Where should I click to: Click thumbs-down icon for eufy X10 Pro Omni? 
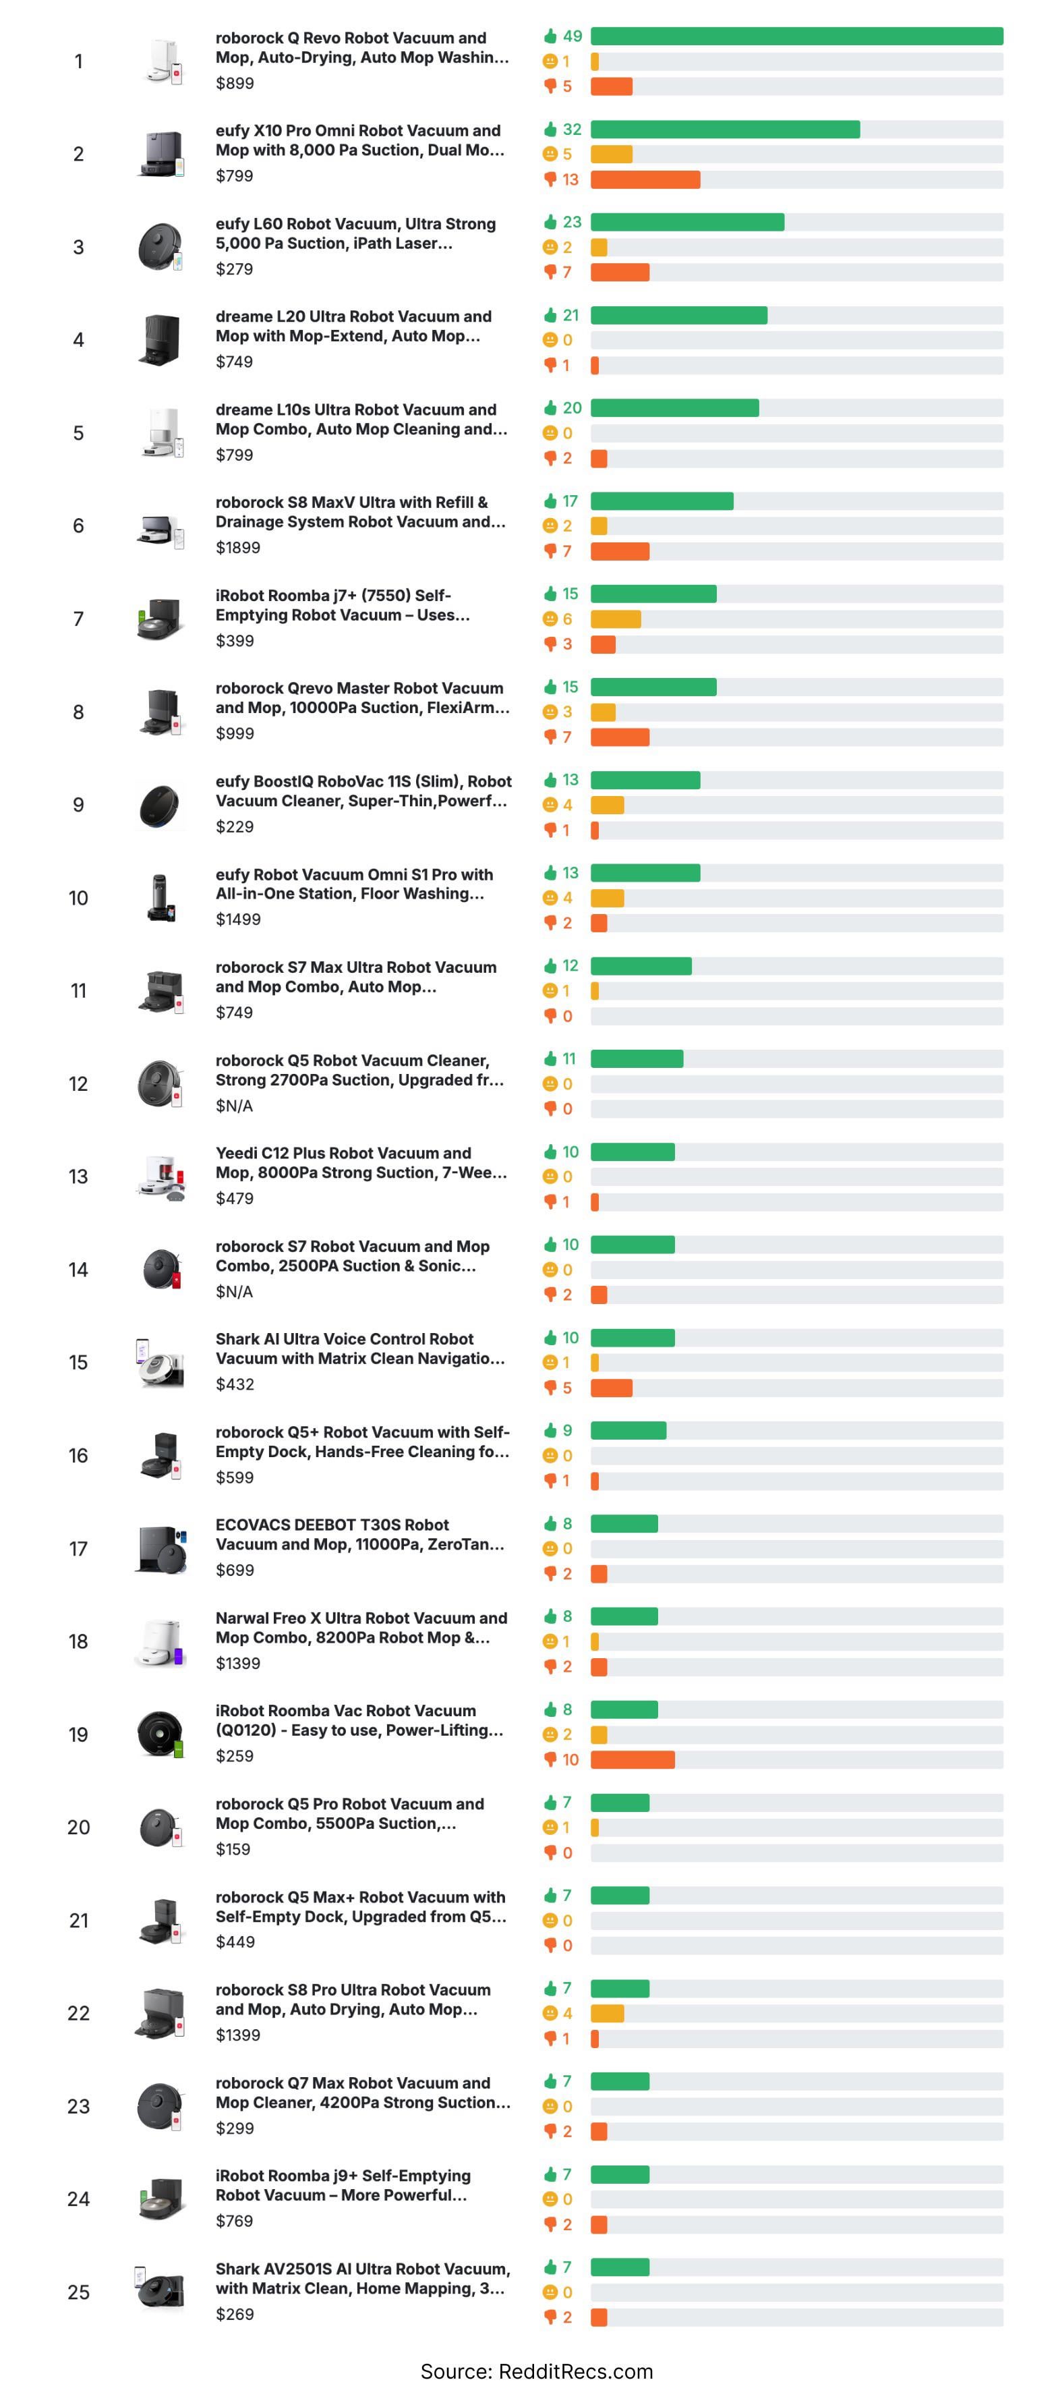[x=550, y=179]
